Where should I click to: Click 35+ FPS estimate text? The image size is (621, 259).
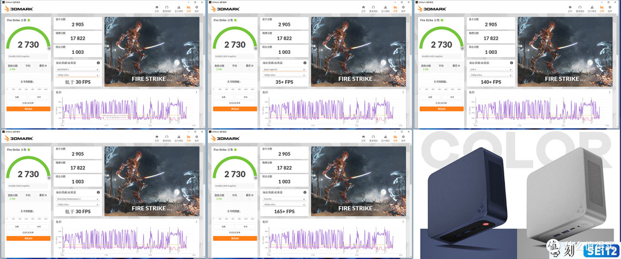284,82
